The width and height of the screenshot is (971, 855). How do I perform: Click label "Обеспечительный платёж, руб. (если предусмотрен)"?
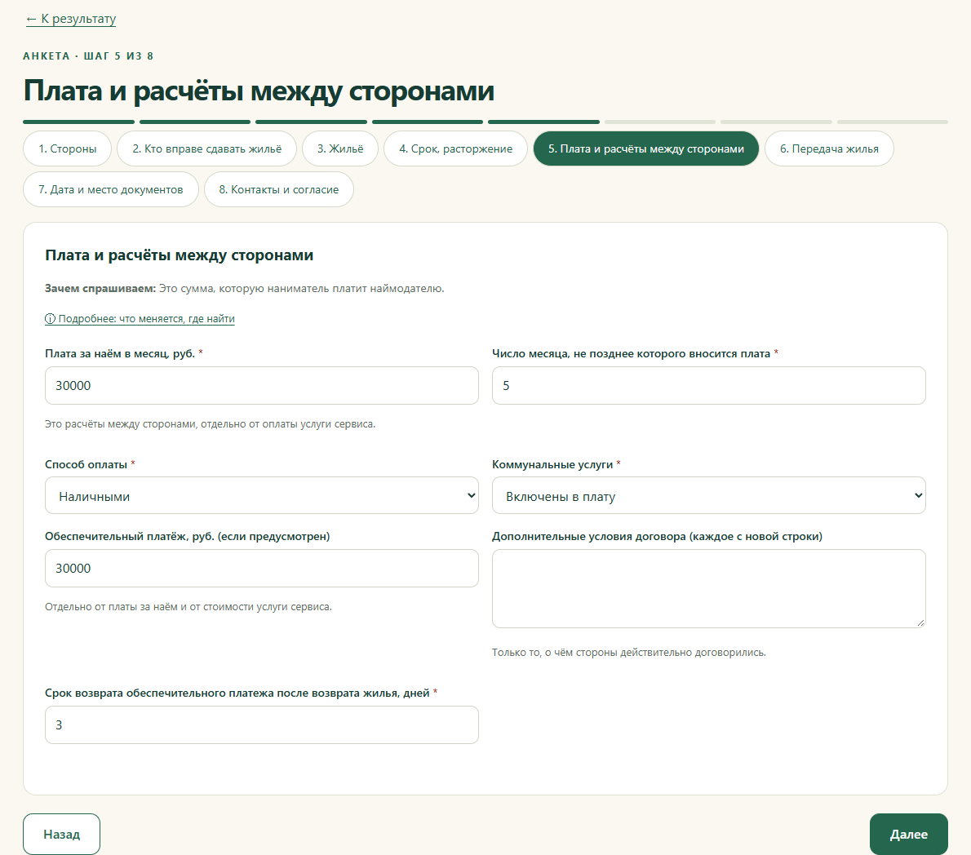click(187, 536)
